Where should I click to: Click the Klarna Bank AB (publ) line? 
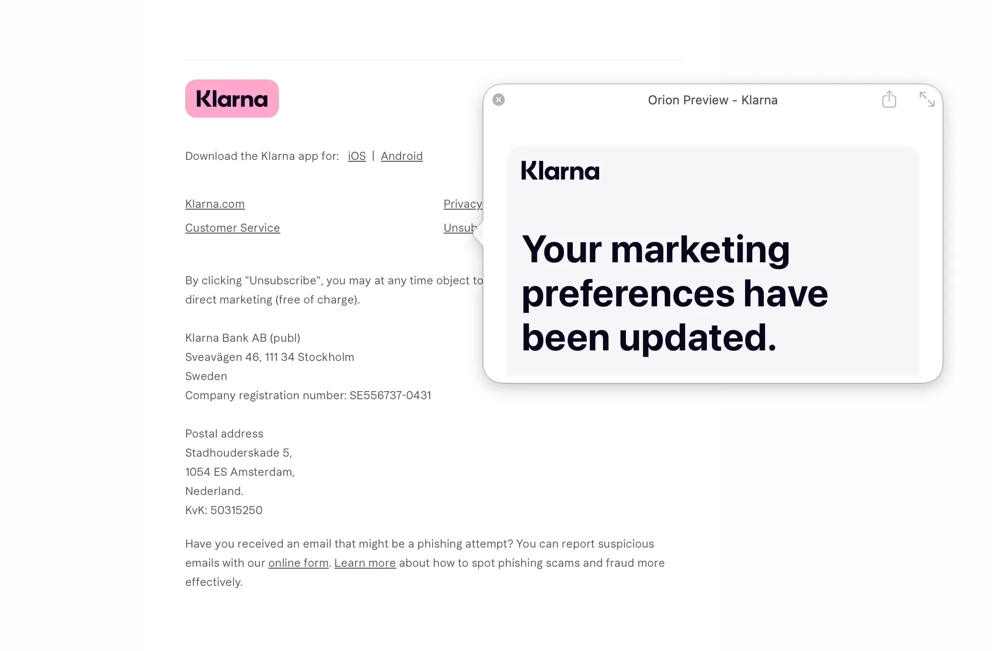click(243, 338)
